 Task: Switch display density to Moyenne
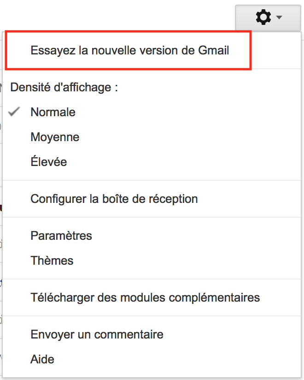(55, 137)
